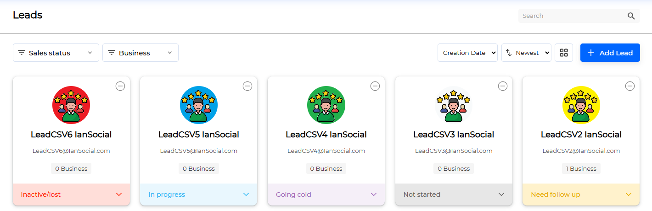Screen dimensions: 652x211
Task: Expand In progress status selector
Action: click(199, 195)
